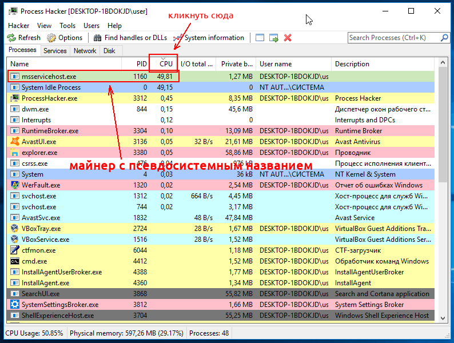This screenshot has height=343, width=454.
Task: Click the CPU Usage 50.85% status entry
Action: pos(34,333)
